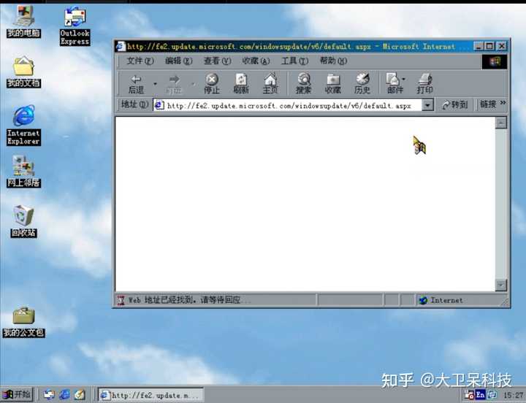Select Outlook Express desktop icon

click(x=75, y=26)
